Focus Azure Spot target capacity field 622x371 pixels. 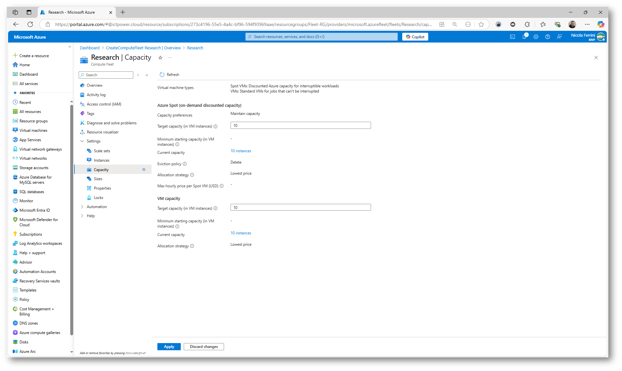301,125
